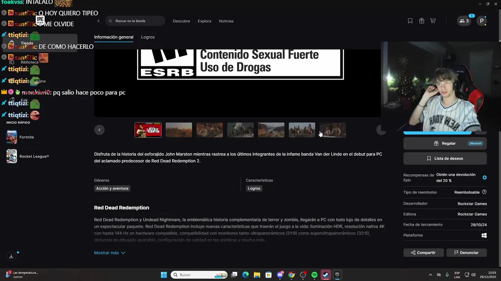Open File Explorer from the taskbar
The height and width of the screenshot is (281, 501).
click(257, 275)
